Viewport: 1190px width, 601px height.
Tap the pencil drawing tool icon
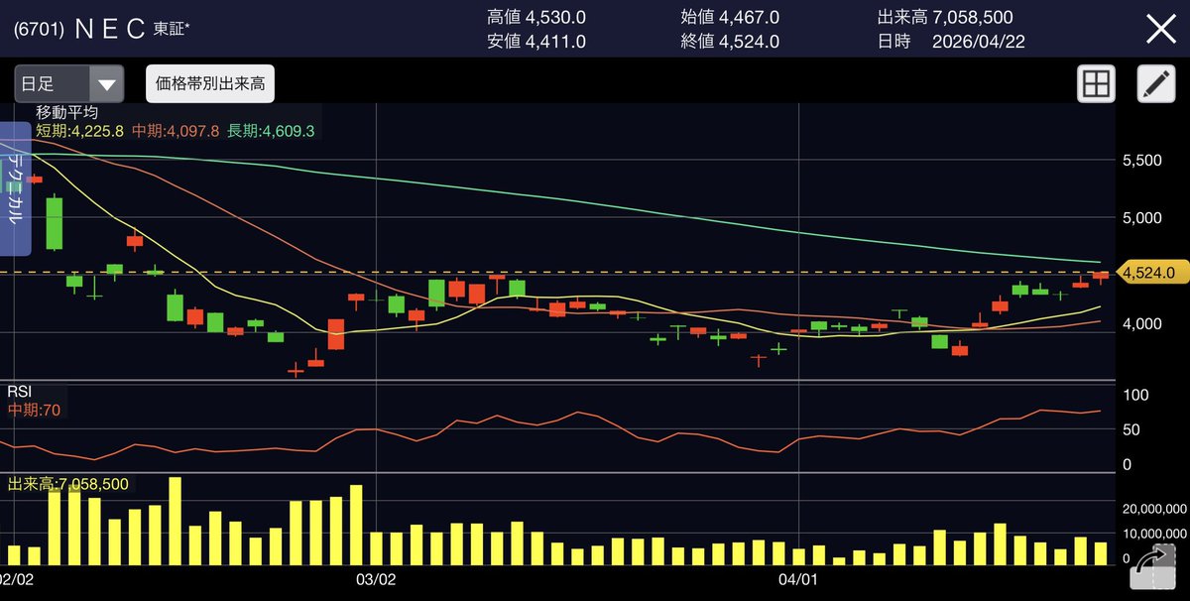(1154, 84)
